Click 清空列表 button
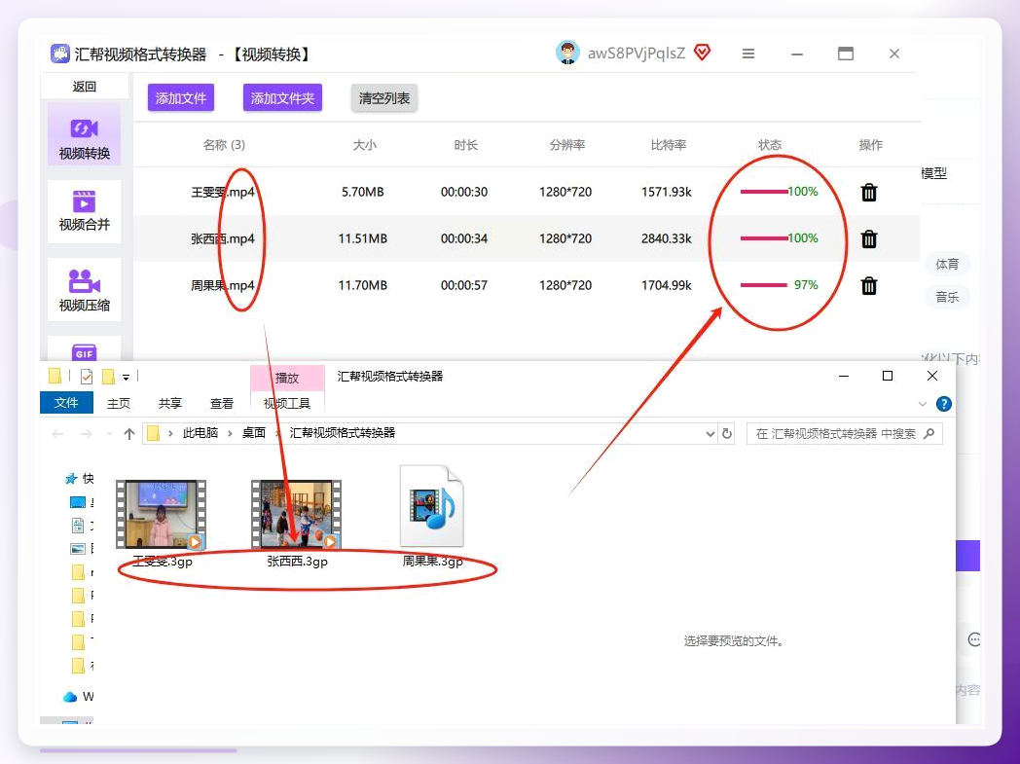This screenshot has width=1020, height=764. (x=384, y=97)
